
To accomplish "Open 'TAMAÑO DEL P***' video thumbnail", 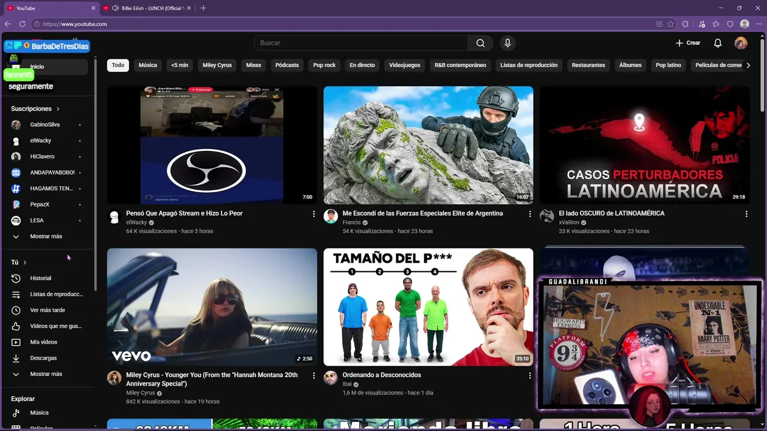I will pyautogui.click(x=428, y=307).
